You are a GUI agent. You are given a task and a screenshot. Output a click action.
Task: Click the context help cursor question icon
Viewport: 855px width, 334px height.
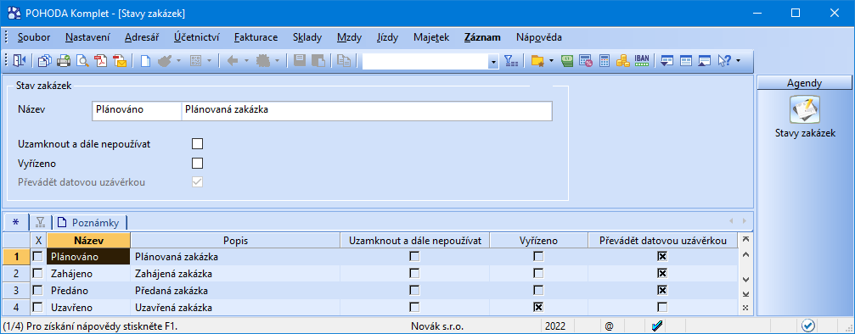pyautogui.click(x=724, y=61)
